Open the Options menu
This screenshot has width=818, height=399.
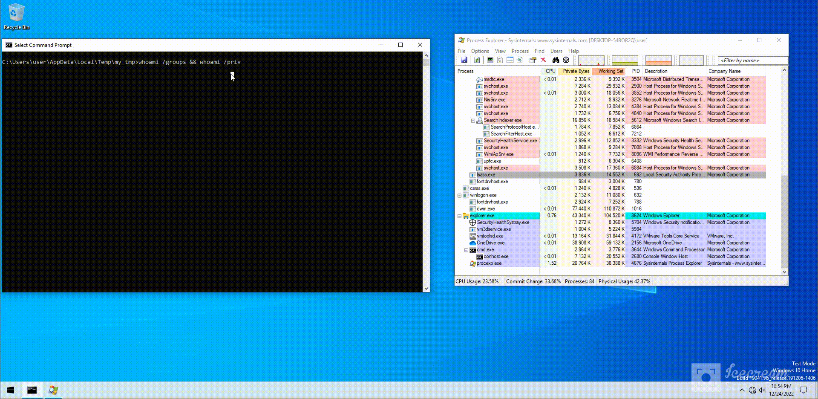point(480,51)
